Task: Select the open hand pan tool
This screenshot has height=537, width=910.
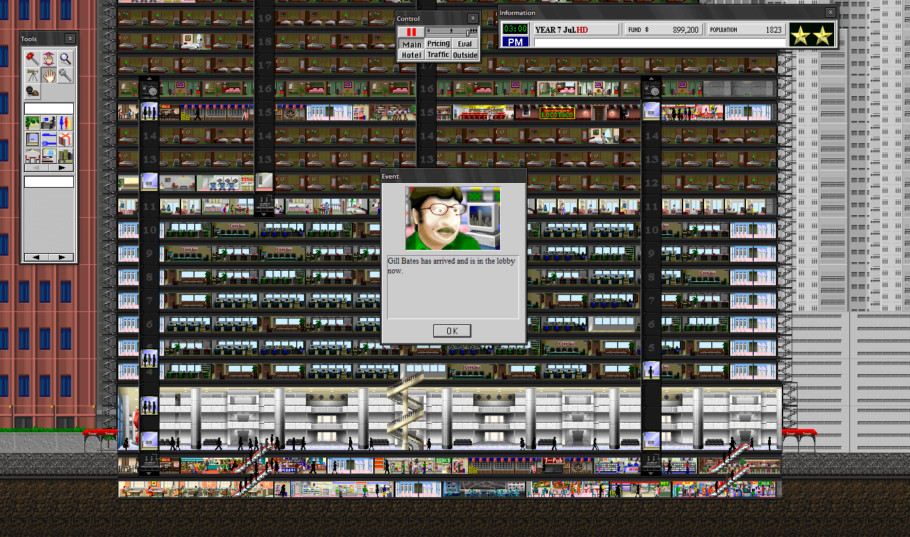Action: click(49, 75)
